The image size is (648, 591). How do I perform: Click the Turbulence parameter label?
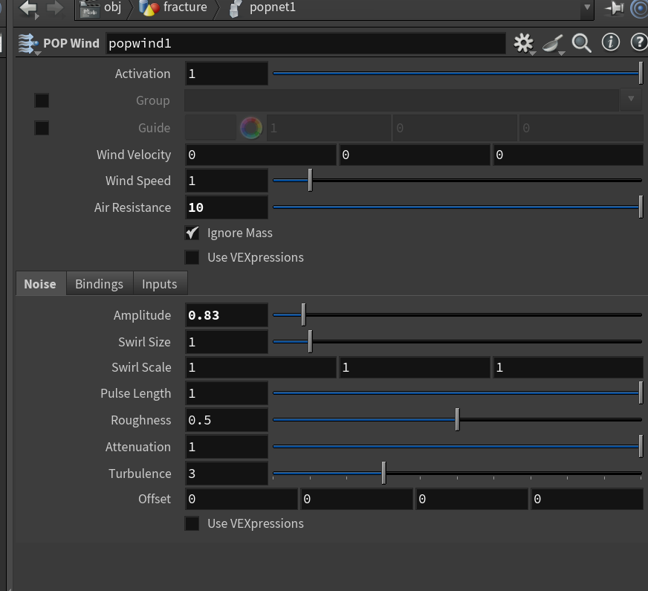pos(140,474)
